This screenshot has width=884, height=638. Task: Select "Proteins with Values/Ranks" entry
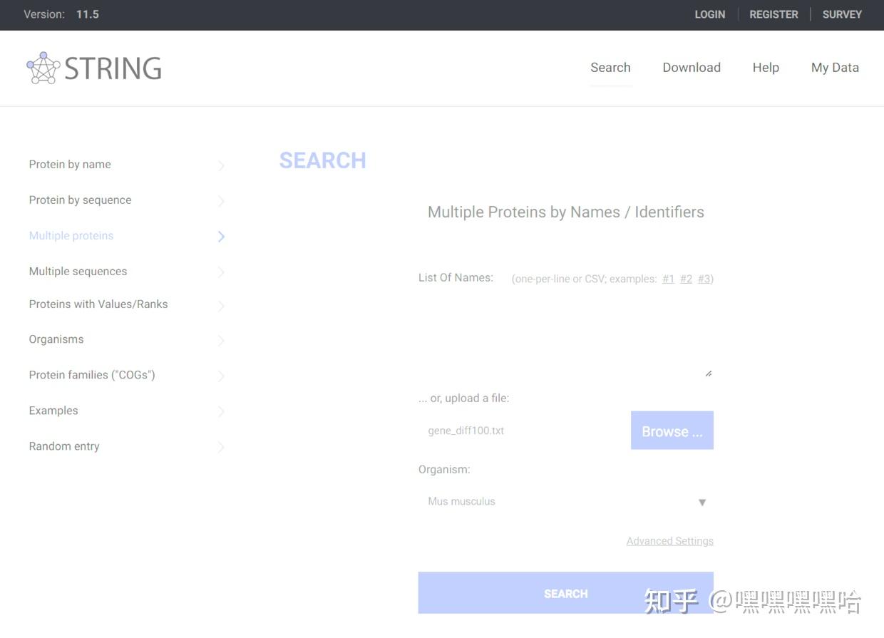click(98, 304)
